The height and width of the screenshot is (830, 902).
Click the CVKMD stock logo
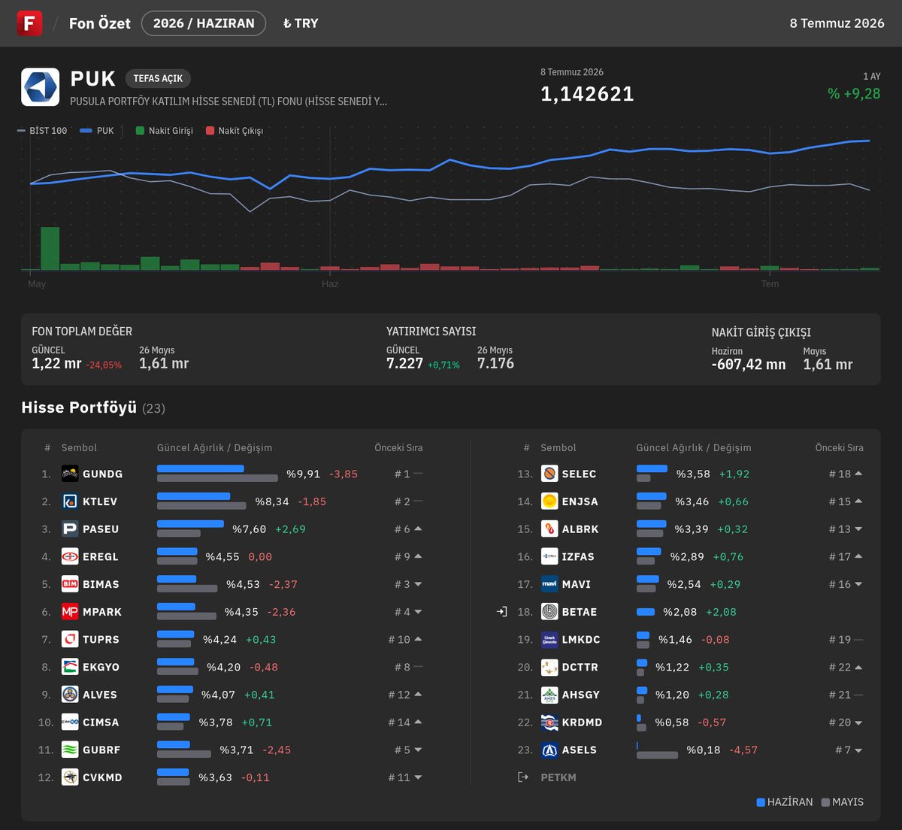click(x=70, y=777)
